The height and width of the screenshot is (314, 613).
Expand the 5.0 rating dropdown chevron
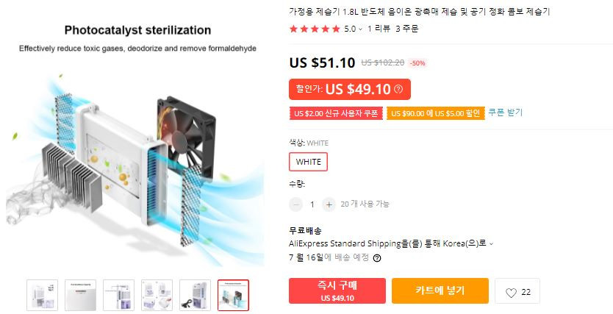pos(360,29)
